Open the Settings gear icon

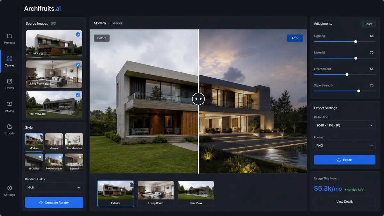[10, 188]
